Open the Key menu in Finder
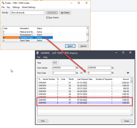This screenshot has width=137, height=128. pyautogui.click(x=8, y=7)
